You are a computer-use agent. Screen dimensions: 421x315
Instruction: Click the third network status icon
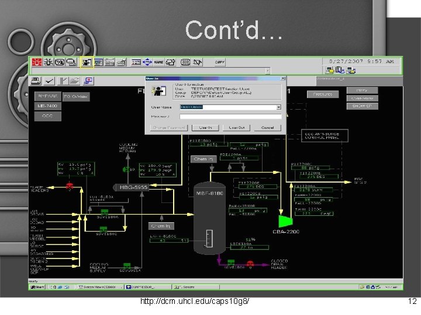(x=351, y=71)
